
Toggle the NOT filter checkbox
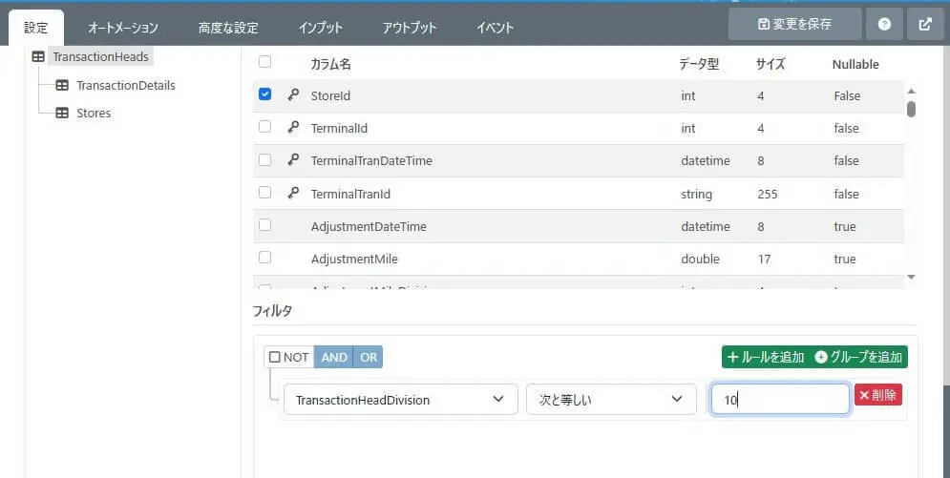click(274, 357)
